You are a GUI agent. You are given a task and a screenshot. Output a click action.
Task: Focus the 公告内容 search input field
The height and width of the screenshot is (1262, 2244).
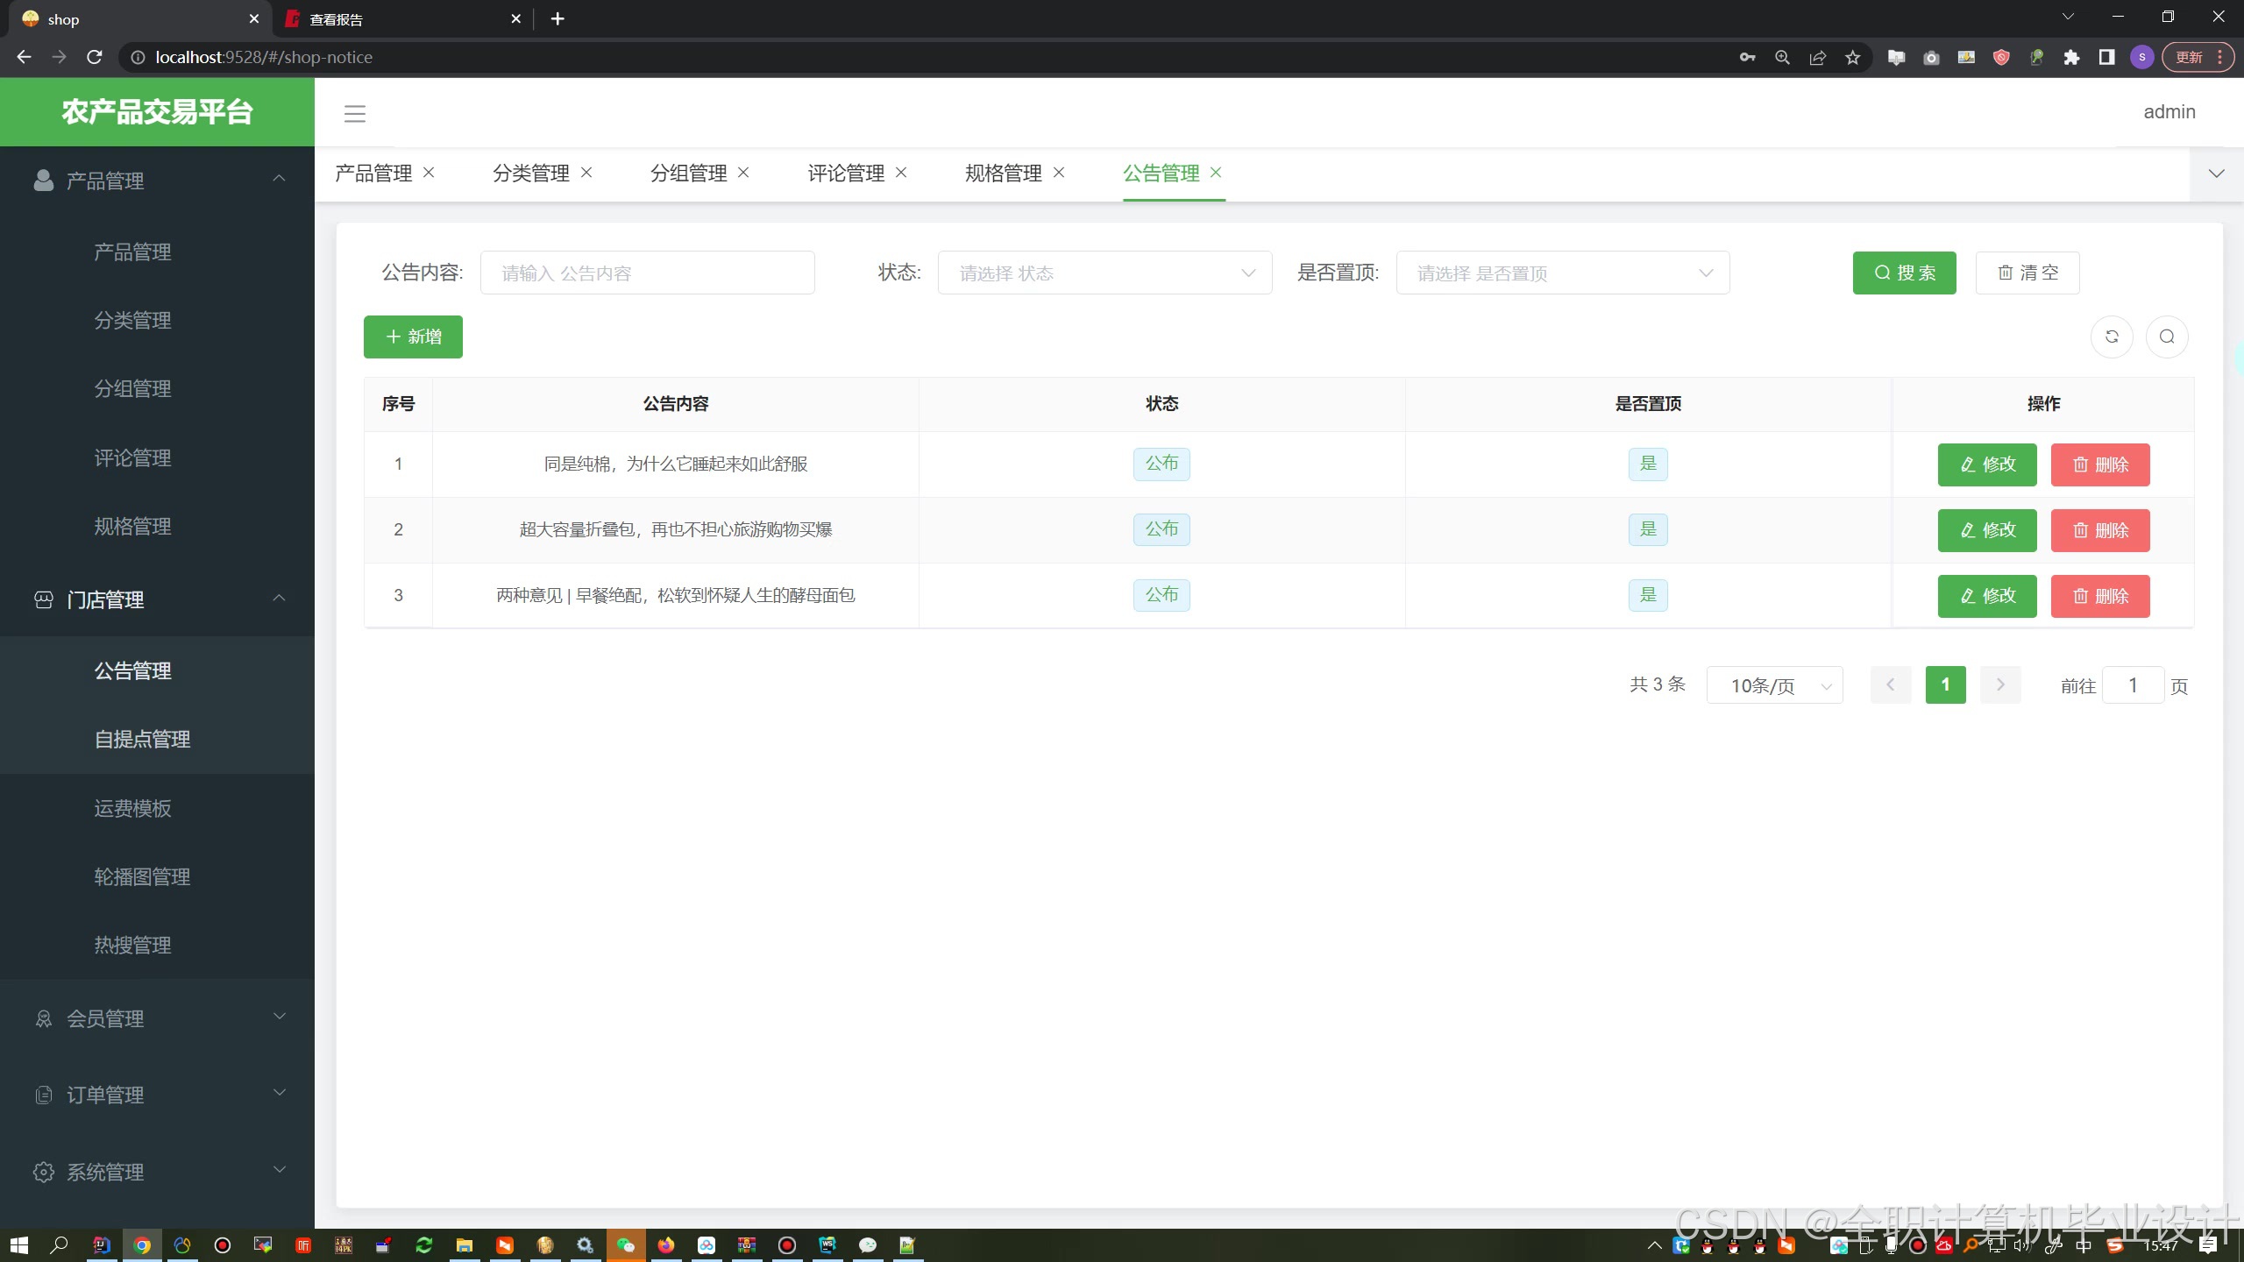(647, 273)
